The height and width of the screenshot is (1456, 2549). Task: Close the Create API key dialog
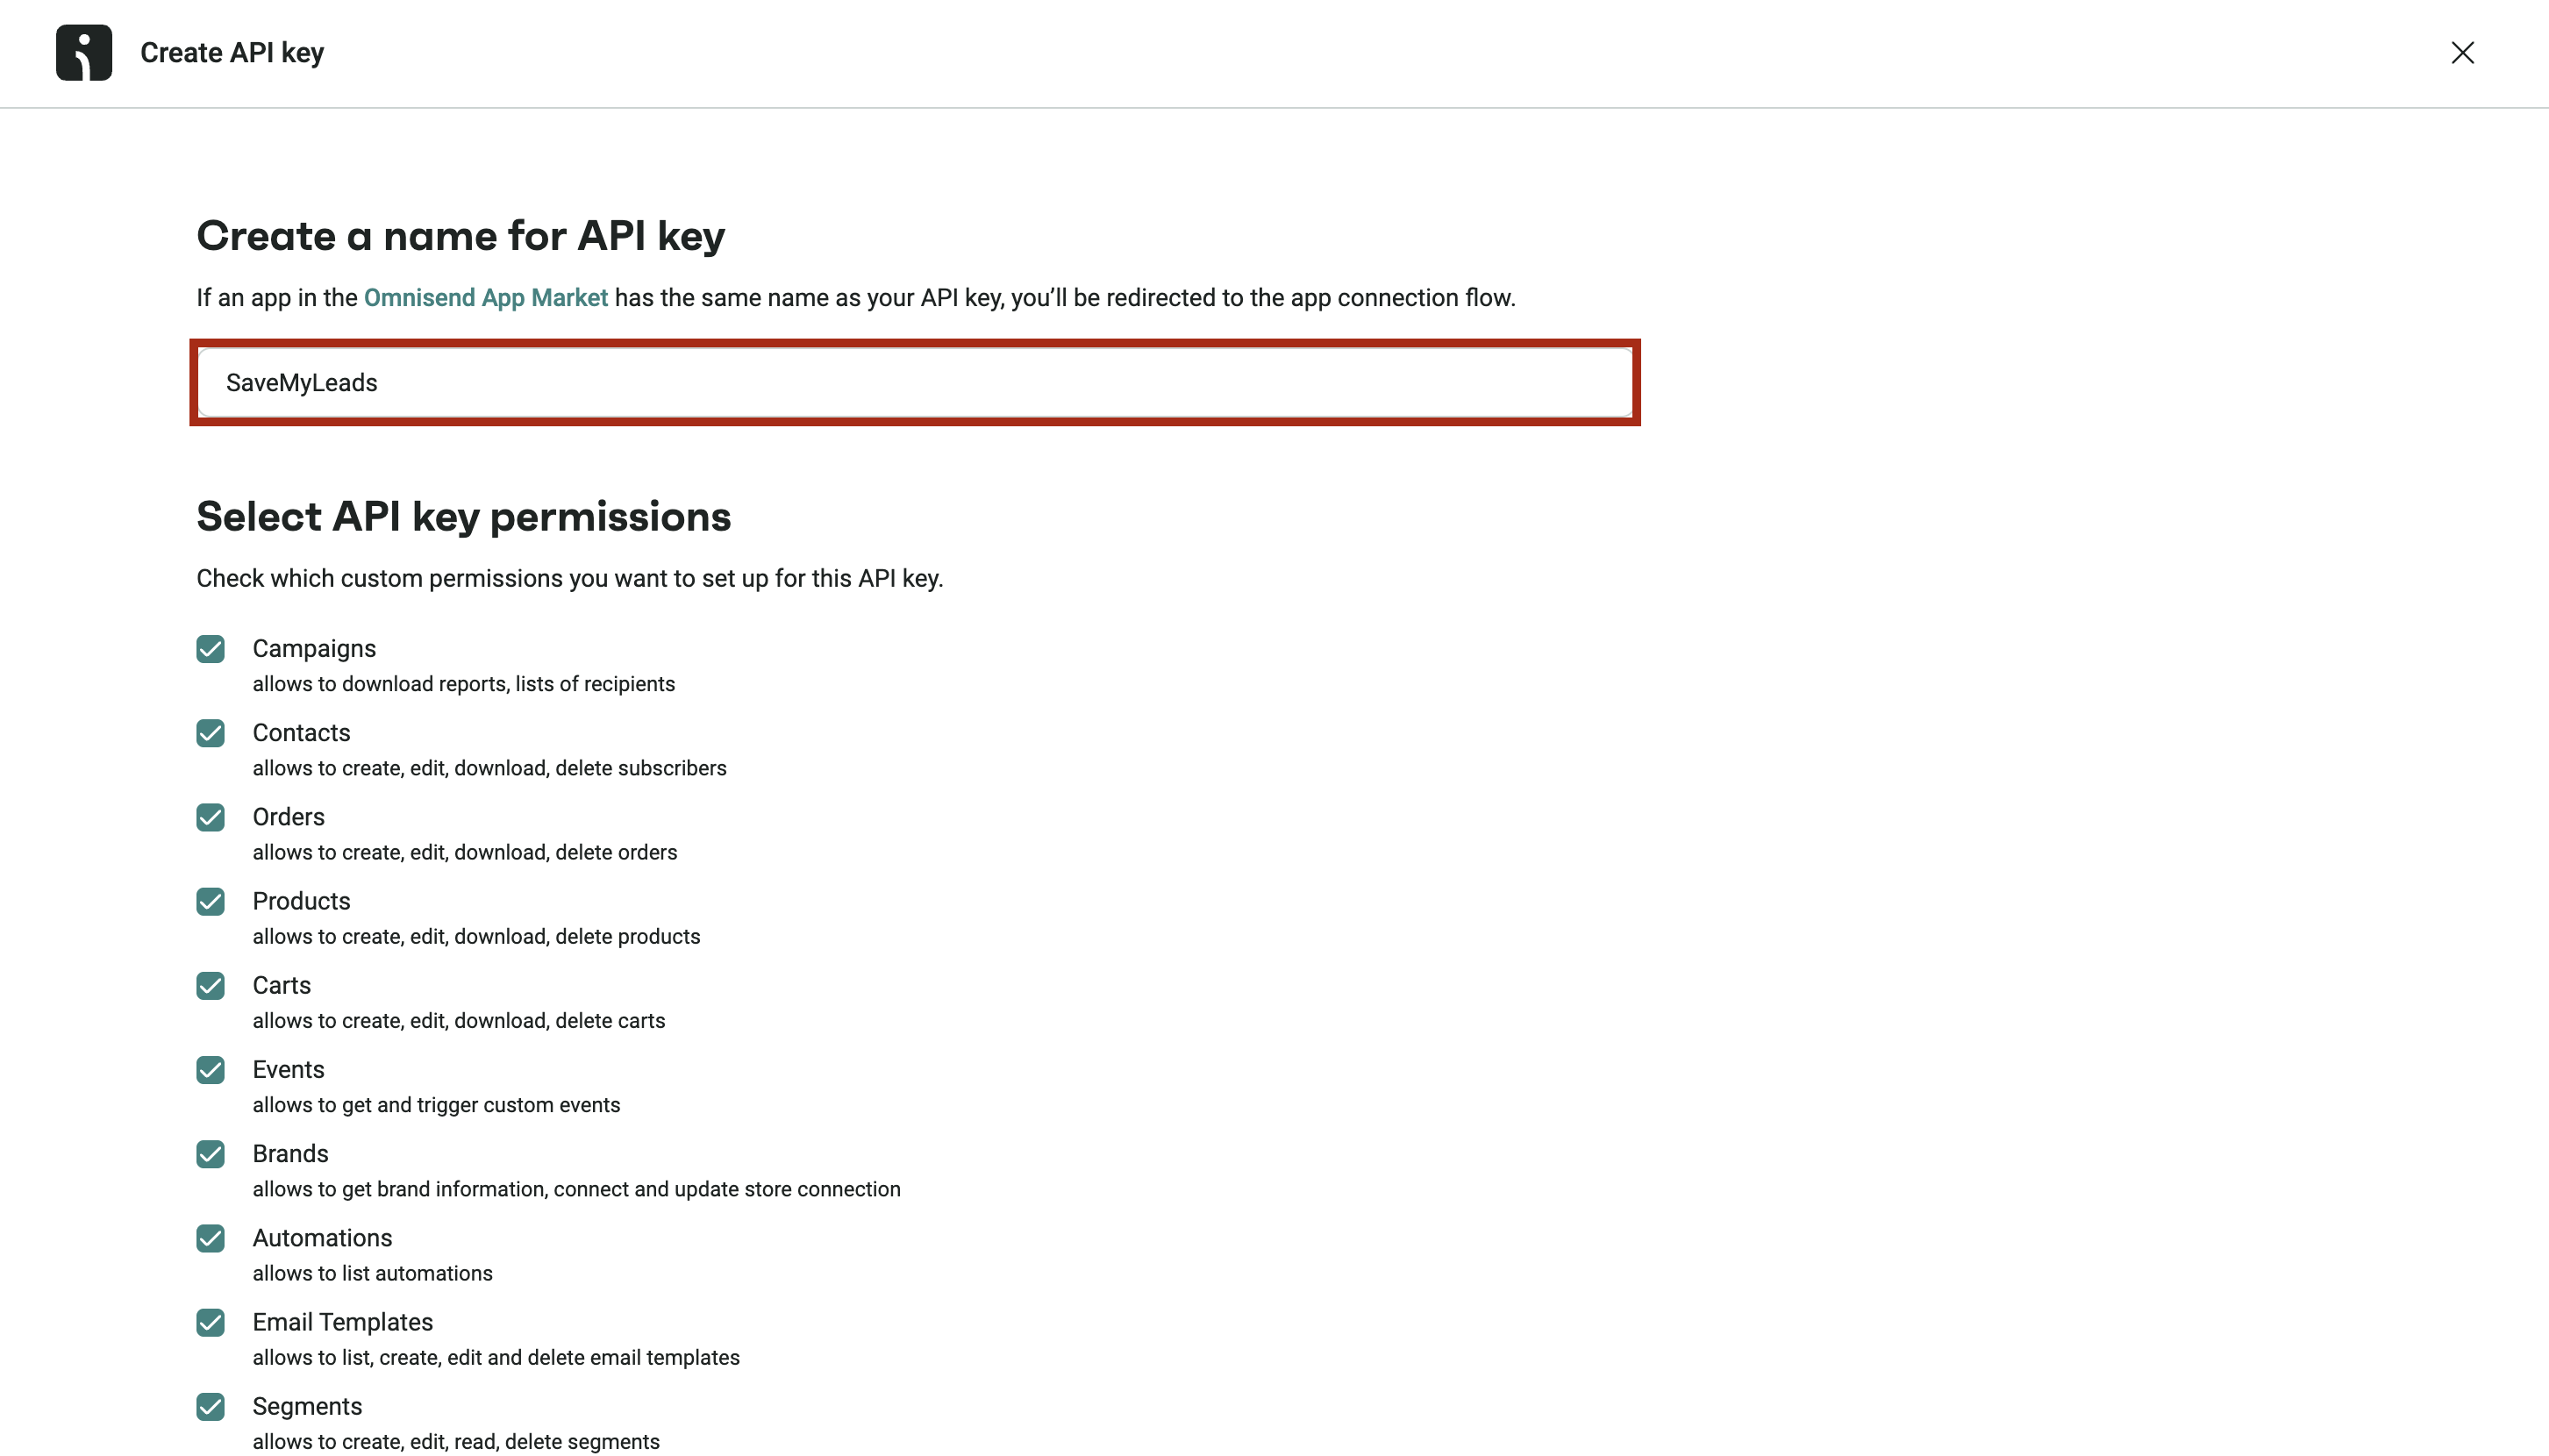[x=2462, y=52]
